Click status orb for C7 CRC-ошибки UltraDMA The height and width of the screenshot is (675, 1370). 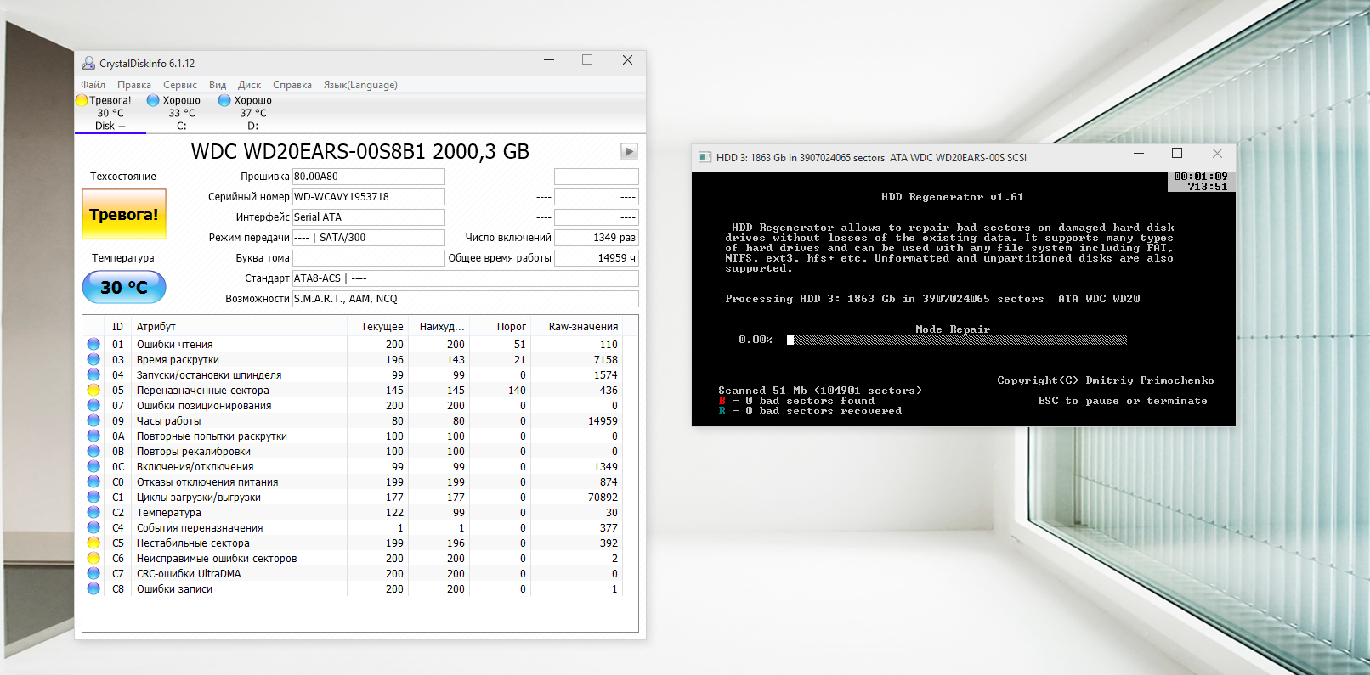click(x=93, y=573)
